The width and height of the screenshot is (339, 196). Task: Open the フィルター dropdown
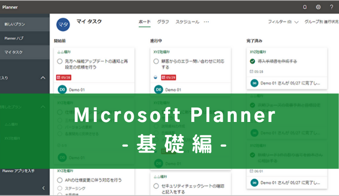283,22
